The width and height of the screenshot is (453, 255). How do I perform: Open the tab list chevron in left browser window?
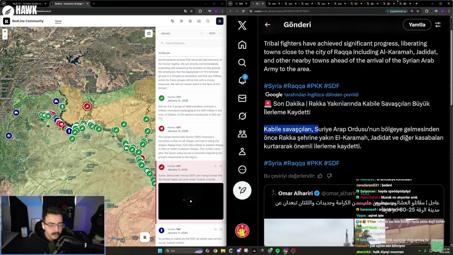3,4
